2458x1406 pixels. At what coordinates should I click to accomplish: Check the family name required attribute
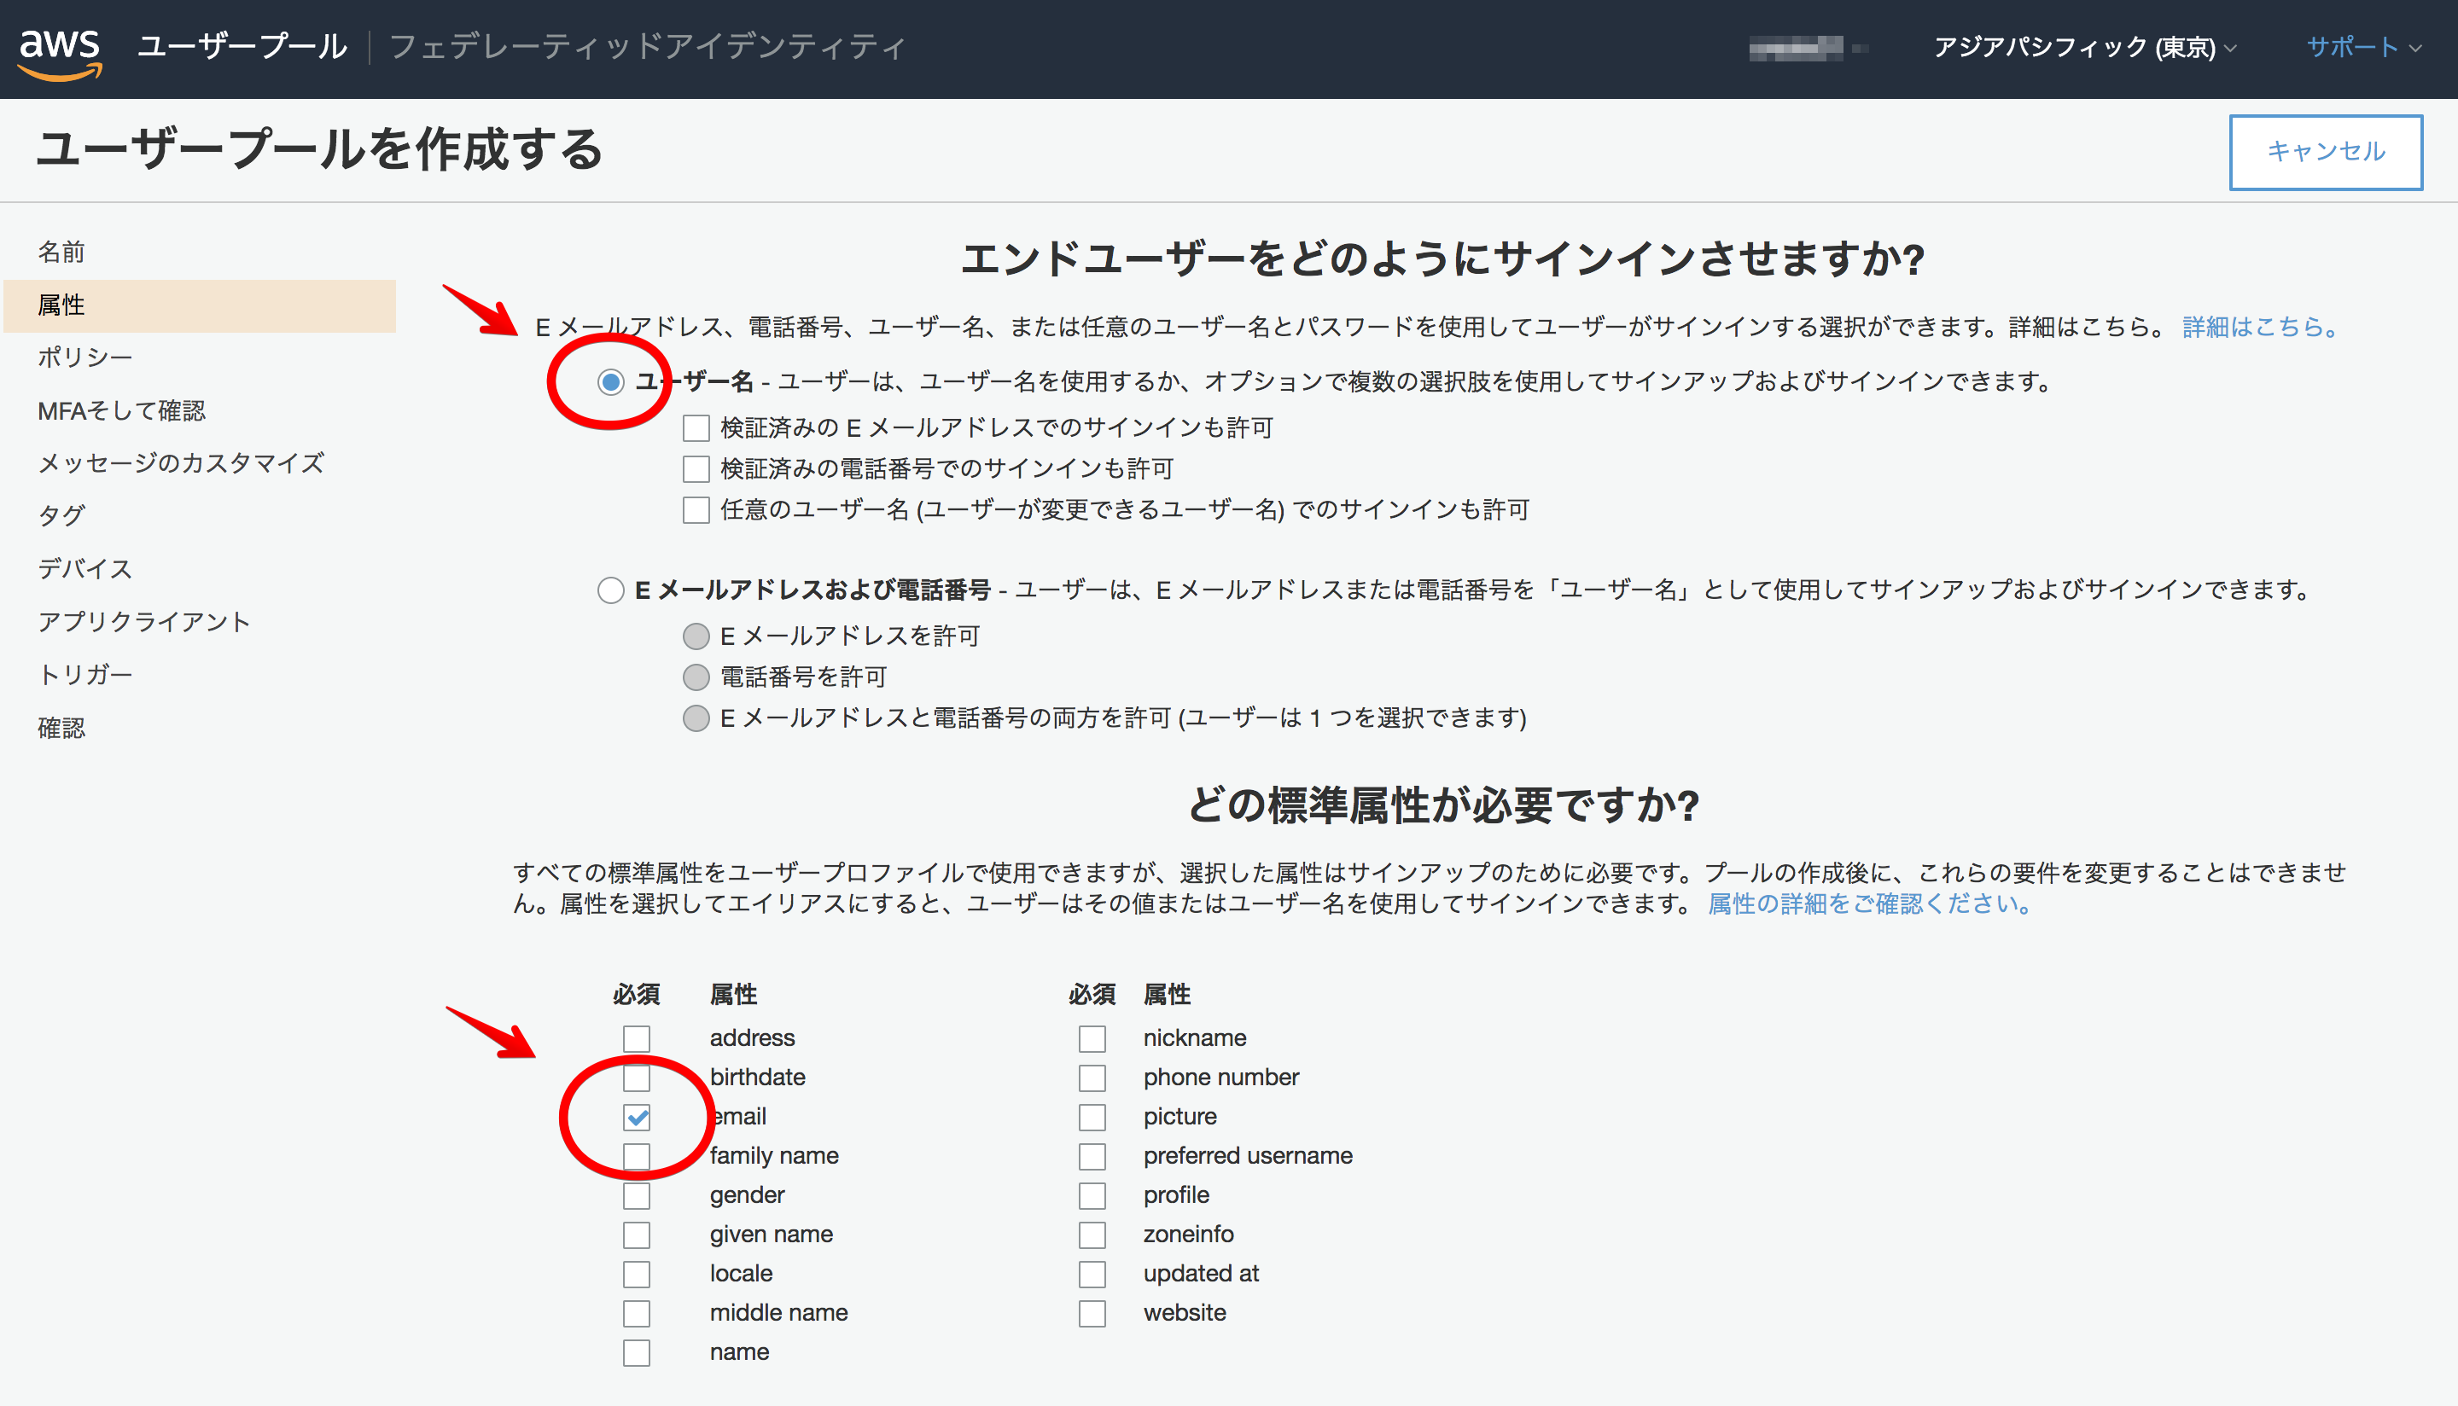[637, 1157]
